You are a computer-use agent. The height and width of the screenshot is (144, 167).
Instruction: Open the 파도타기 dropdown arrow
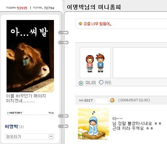point(51,136)
